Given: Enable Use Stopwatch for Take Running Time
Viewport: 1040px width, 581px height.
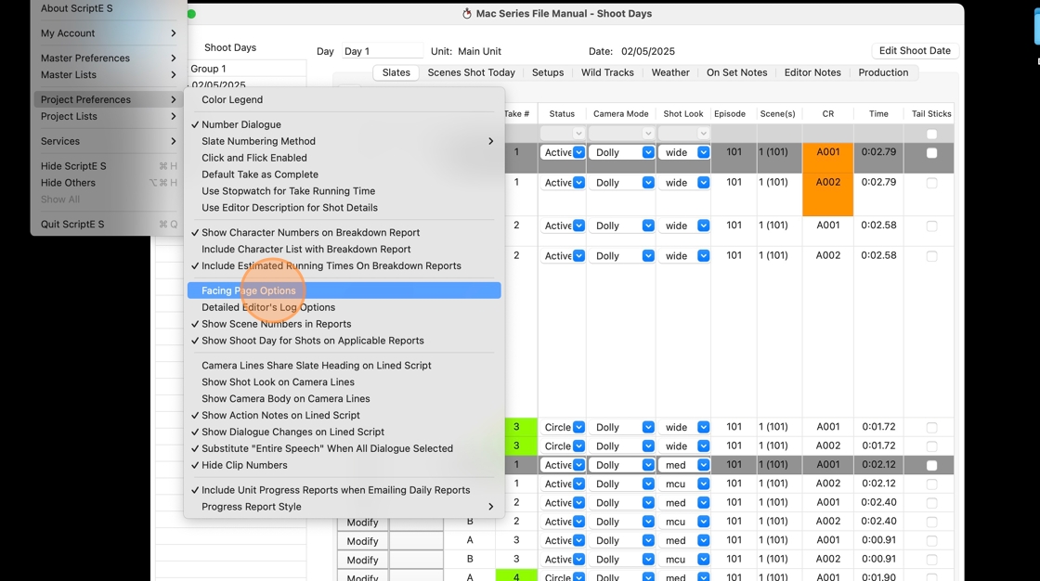Looking at the screenshot, I should [344, 191].
